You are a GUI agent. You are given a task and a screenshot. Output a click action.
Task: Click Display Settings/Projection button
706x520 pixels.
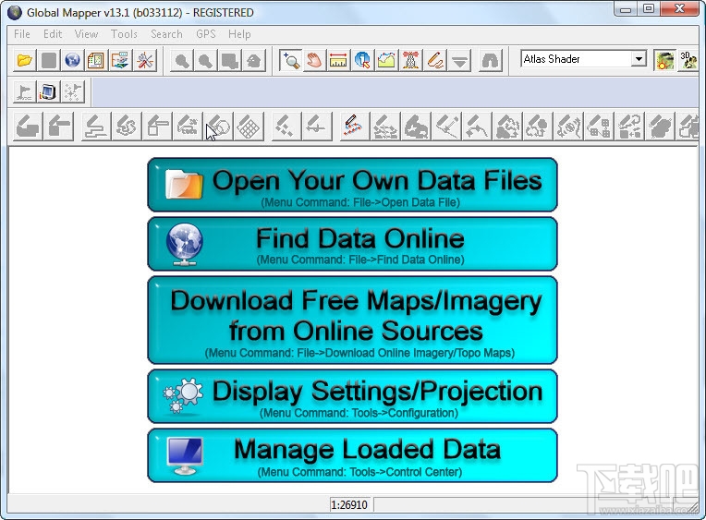352,396
